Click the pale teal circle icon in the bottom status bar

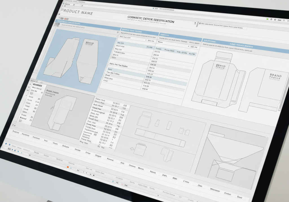tap(113, 181)
